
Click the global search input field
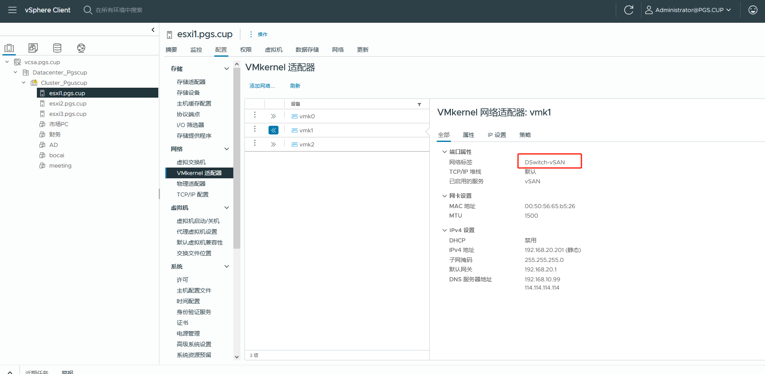(x=119, y=10)
